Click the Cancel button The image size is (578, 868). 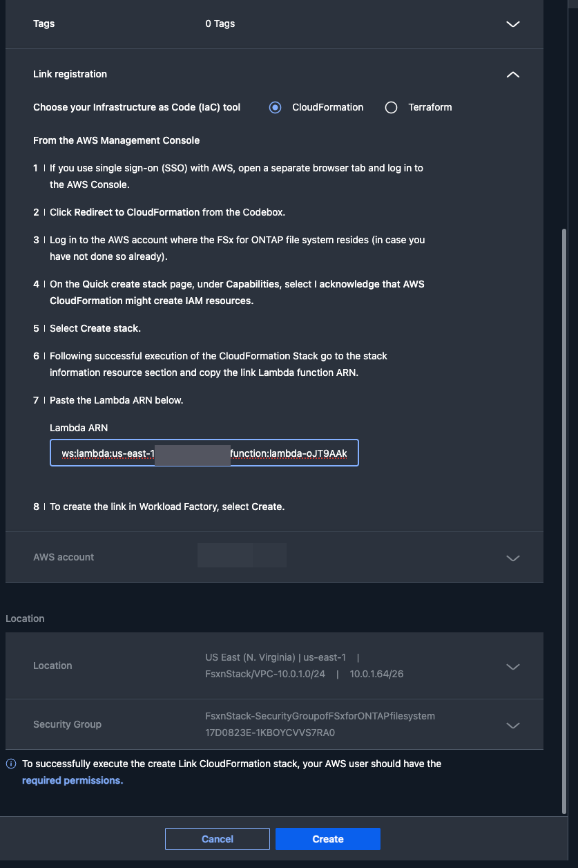point(218,839)
